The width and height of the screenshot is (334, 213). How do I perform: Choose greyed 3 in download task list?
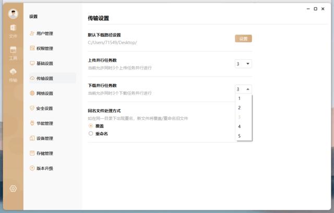244,117
